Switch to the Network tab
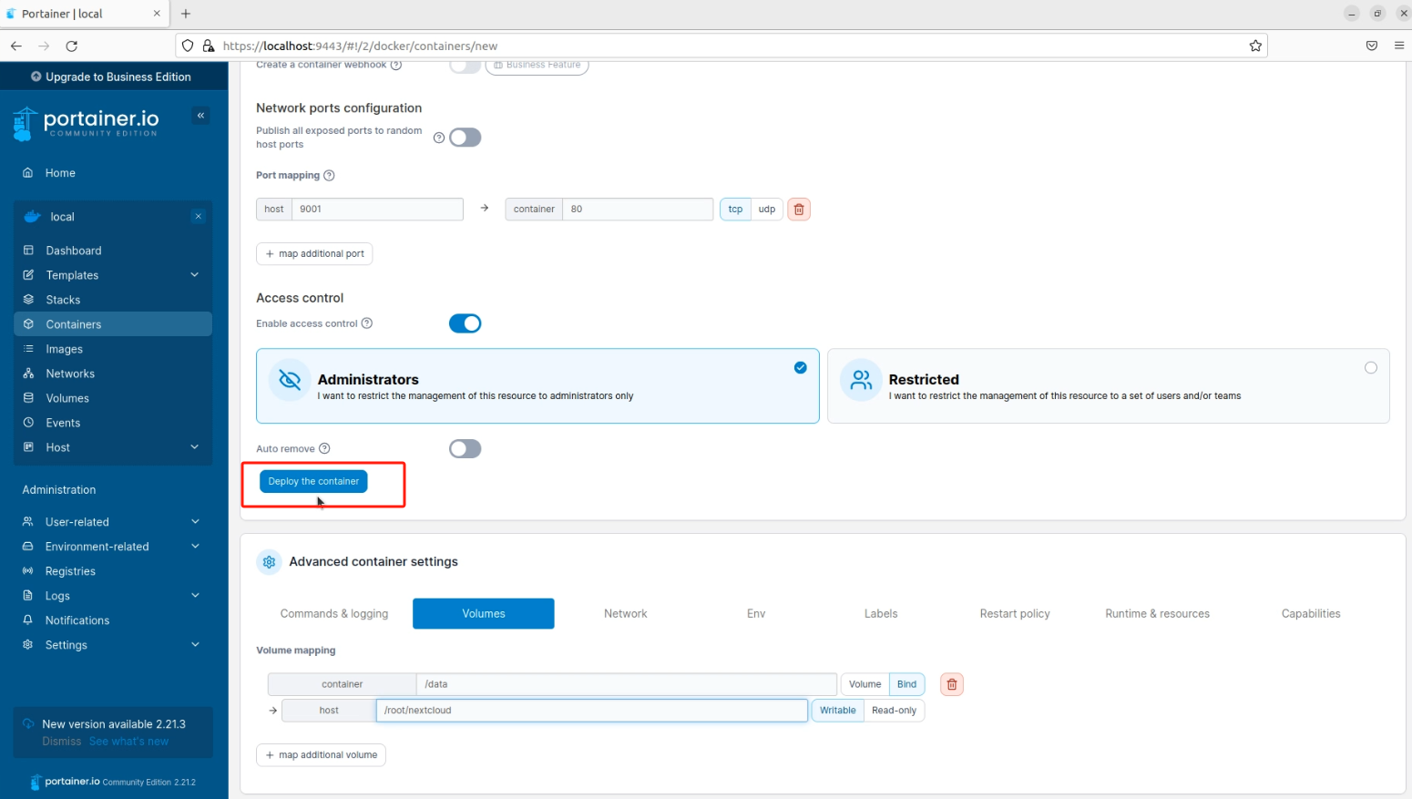1412x799 pixels. pos(626,614)
